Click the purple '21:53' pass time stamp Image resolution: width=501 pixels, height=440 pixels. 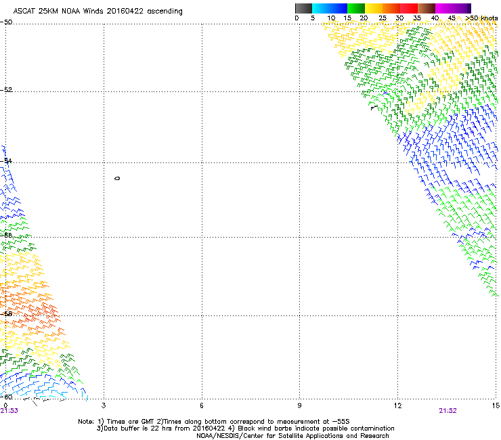point(9,411)
